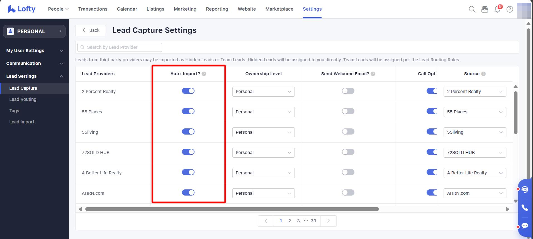The image size is (533, 239).
Task: Click Send Welcome Email info icon
Action: tap(373, 74)
